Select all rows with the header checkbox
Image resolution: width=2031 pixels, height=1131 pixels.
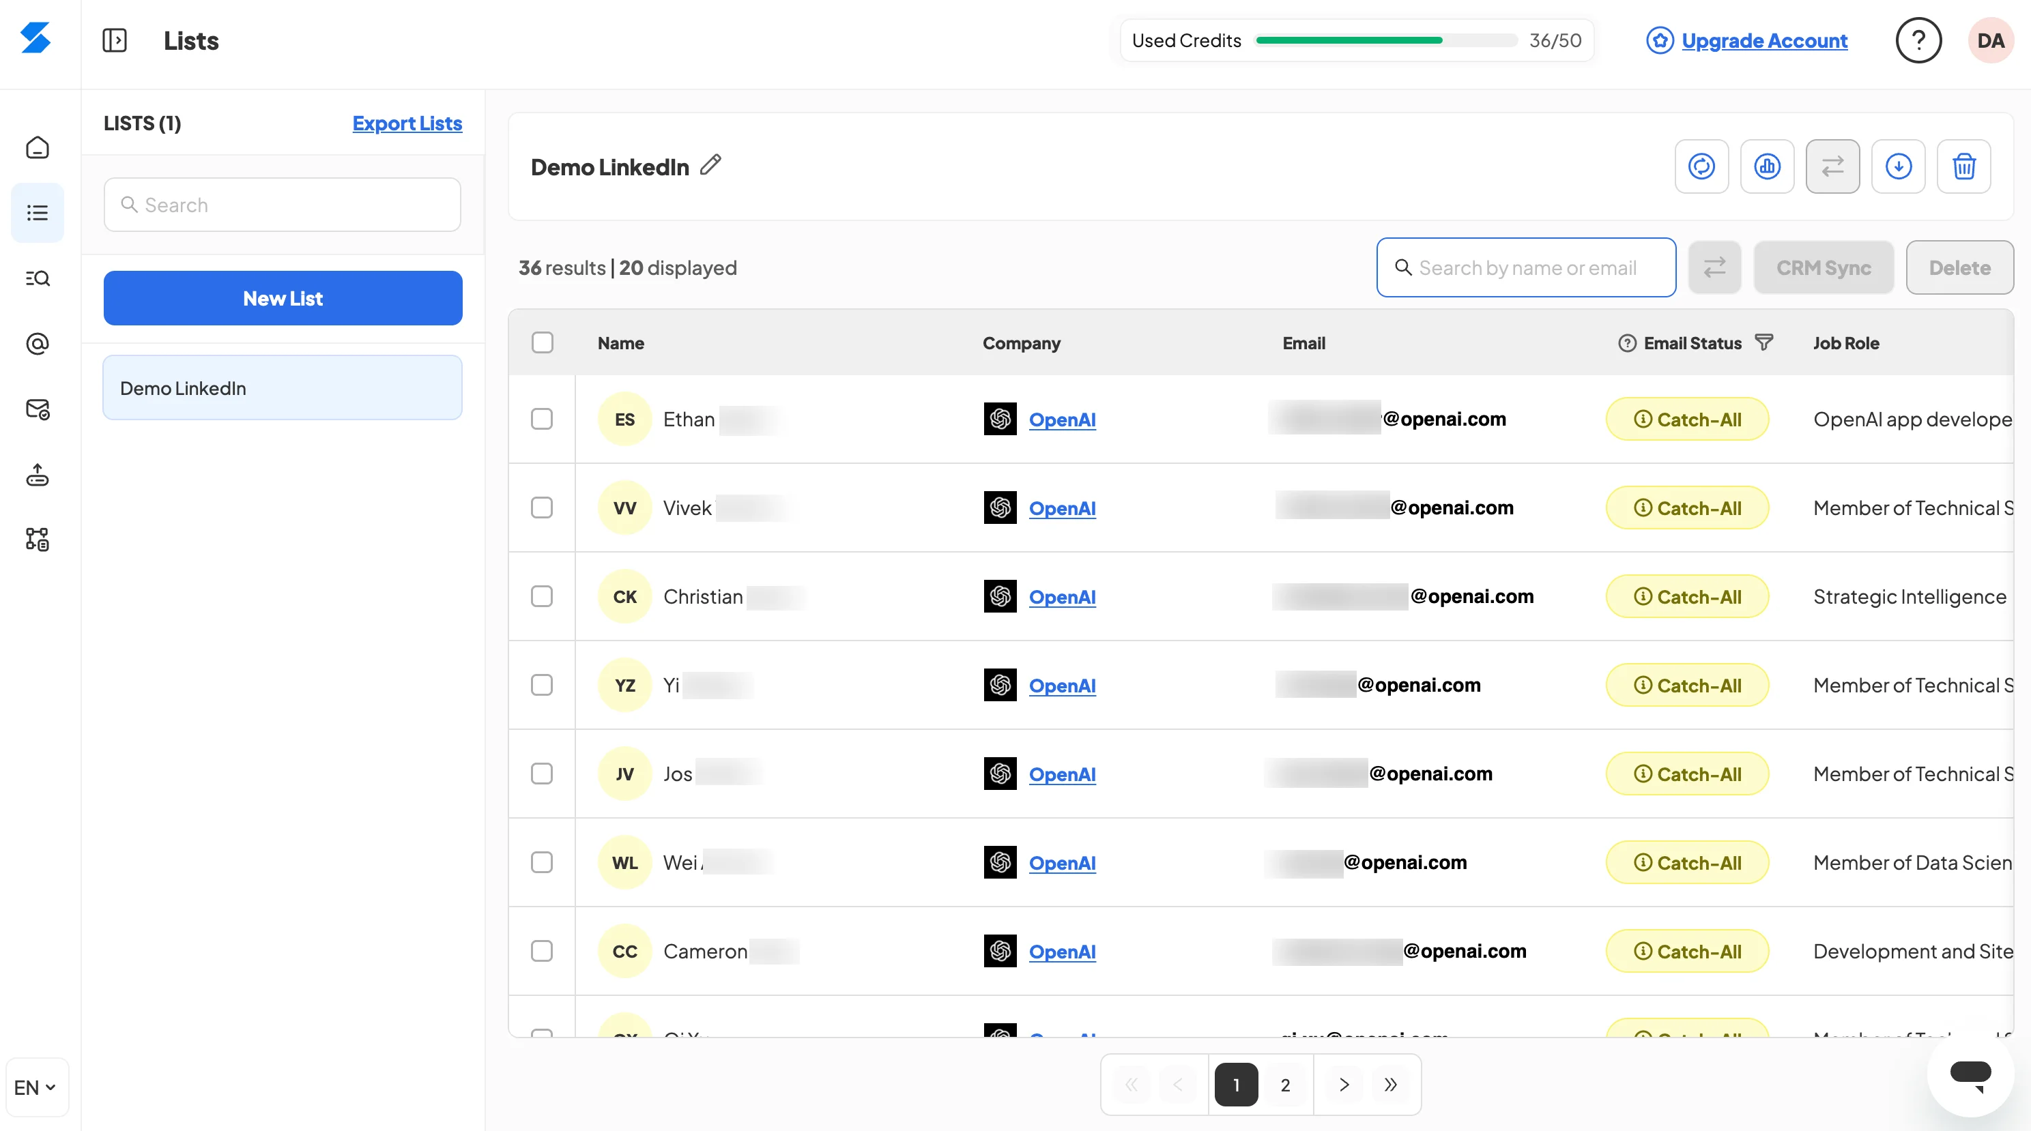[543, 342]
